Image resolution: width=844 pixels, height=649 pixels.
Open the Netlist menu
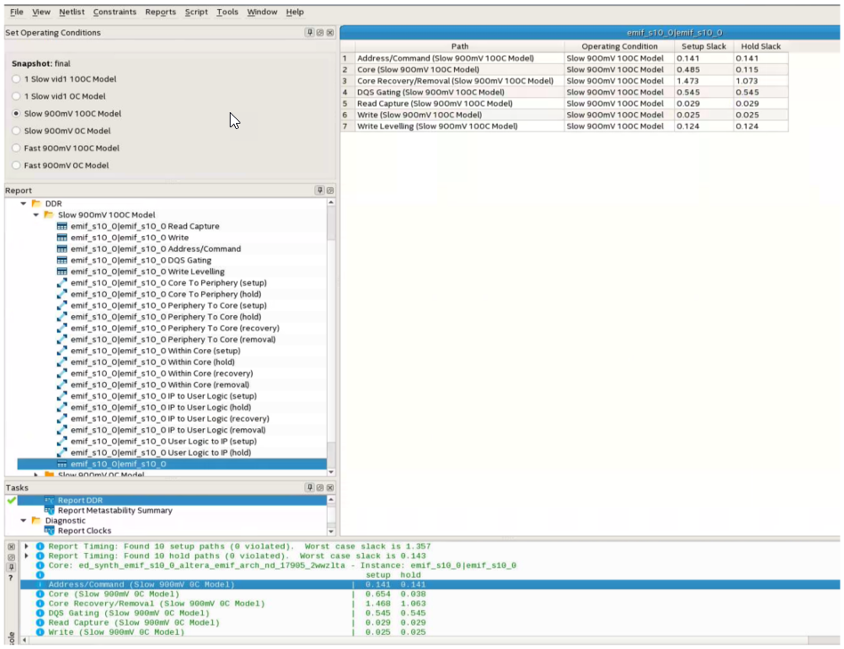pyautogui.click(x=71, y=12)
